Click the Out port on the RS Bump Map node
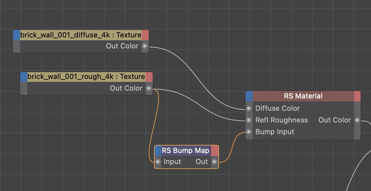Viewport: 371px width, 191px height. tap(214, 162)
